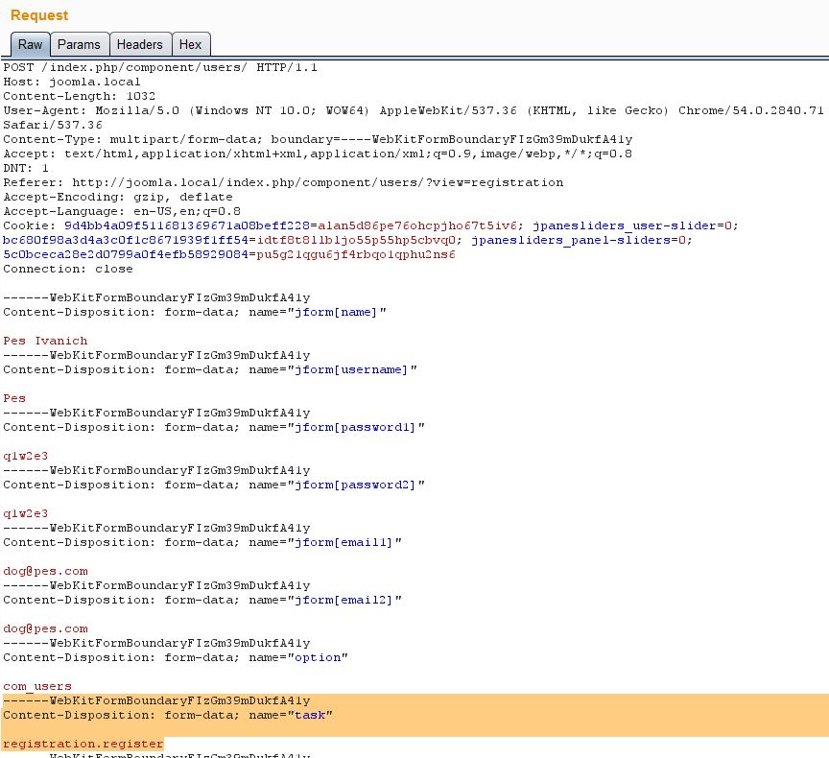The width and height of the screenshot is (829, 758).
Task: Open the Headers tab
Action: [x=140, y=44]
